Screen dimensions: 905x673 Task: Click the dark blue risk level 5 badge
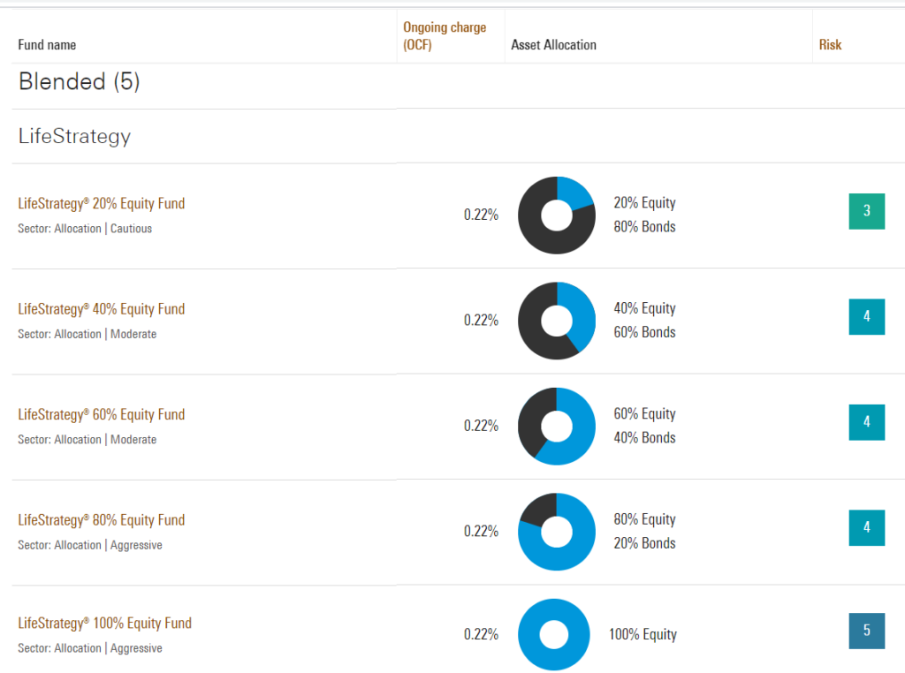(x=866, y=631)
